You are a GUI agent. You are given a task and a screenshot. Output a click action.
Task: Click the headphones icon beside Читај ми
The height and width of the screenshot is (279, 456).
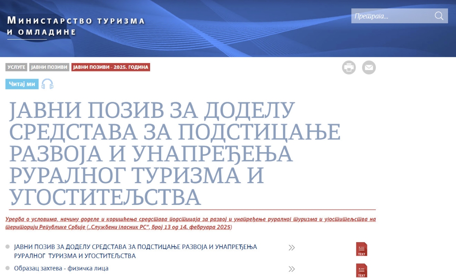pyautogui.click(x=47, y=84)
